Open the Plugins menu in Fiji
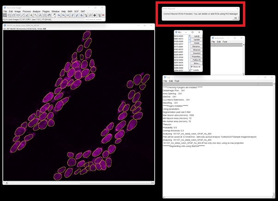This screenshot has height=201, width=278. (46, 11)
